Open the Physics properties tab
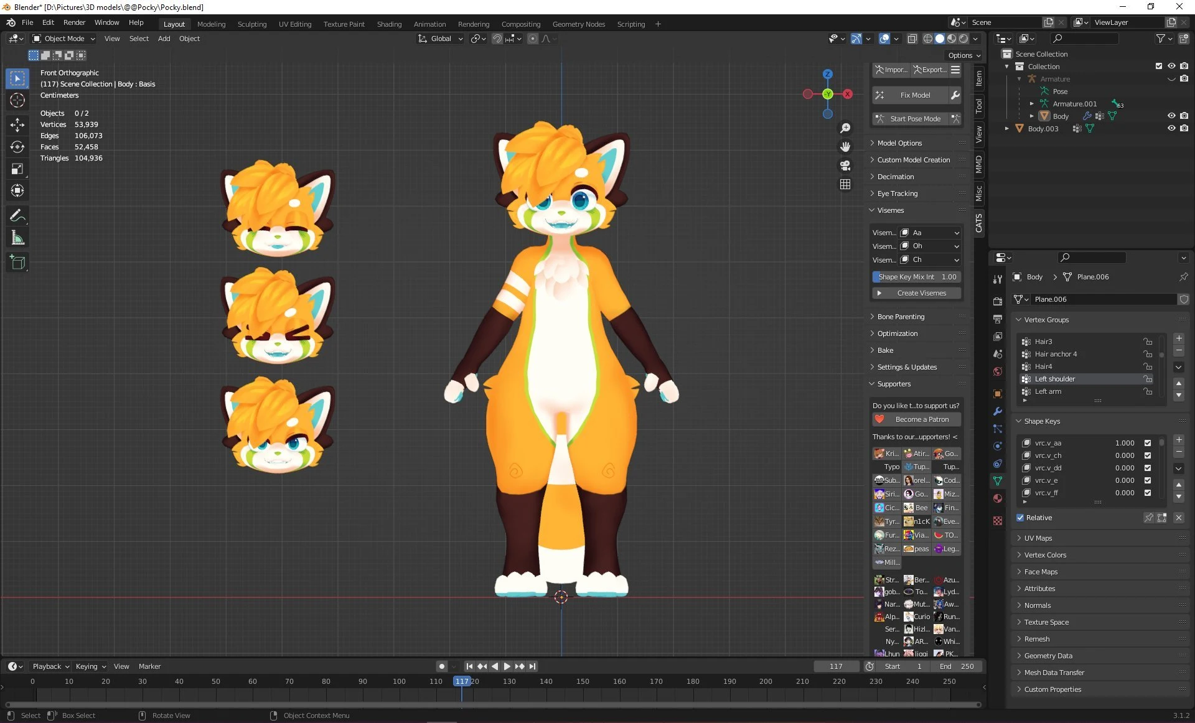The height and width of the screenshot is (723, 1195). click(x=998, y=446)
